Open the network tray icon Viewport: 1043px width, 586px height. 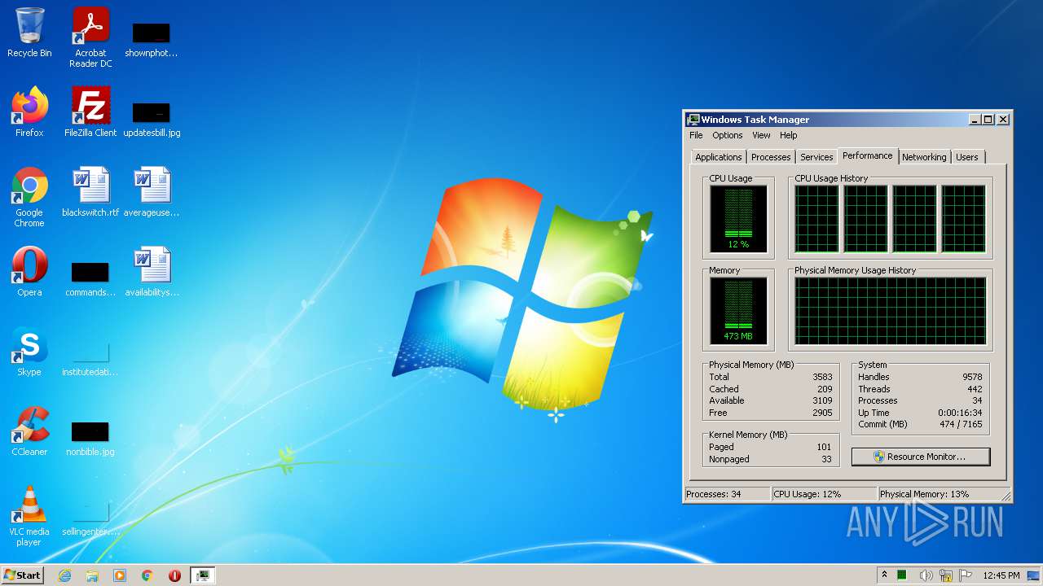click(946, 575)
